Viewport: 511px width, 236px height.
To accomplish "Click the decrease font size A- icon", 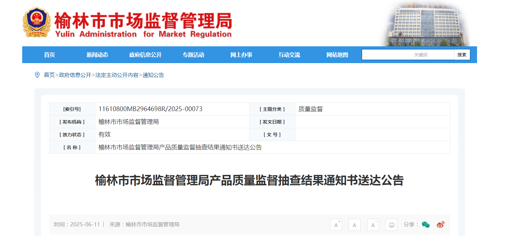I will [373, 225].
